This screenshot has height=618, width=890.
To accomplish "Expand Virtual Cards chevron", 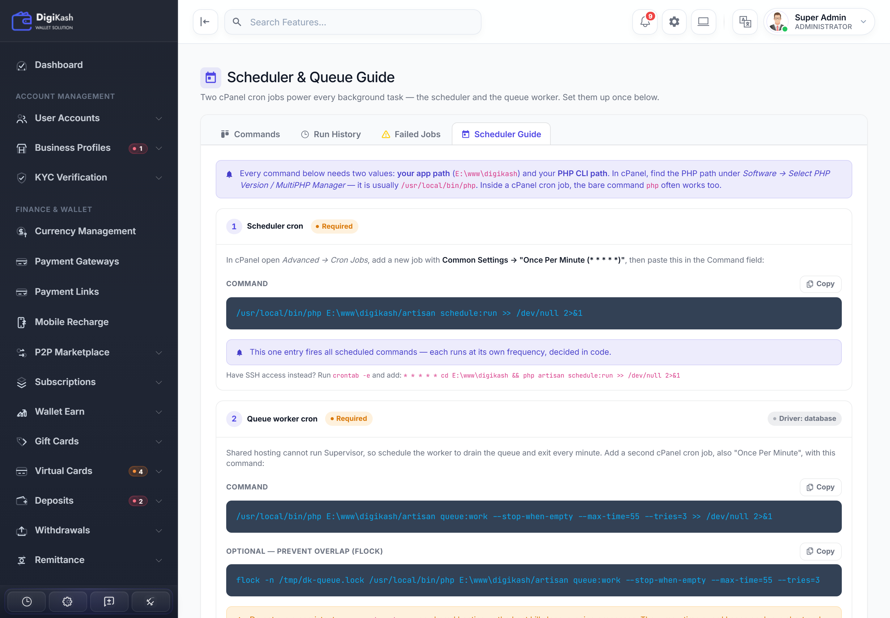I will pos(159,471).
